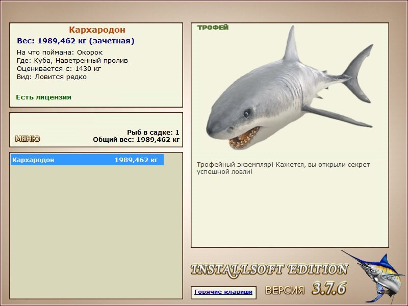Click the Кархародон fish name heading
The width and height of the screenshot is (408, 306).
point(97,30)
